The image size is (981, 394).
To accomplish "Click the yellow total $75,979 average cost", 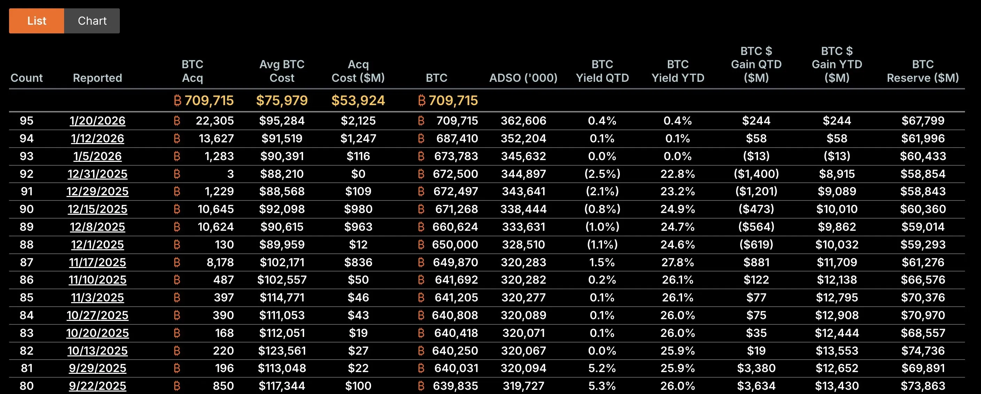I will pos(282,100).
